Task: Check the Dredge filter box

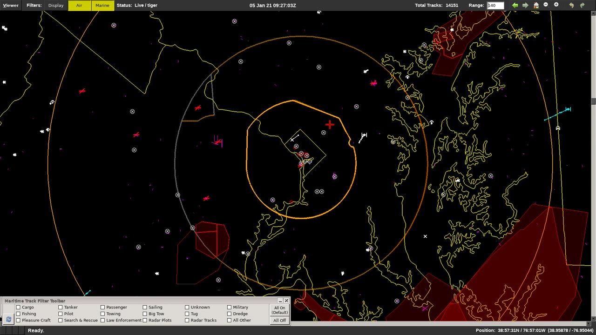Action: (x=230, y=314)
